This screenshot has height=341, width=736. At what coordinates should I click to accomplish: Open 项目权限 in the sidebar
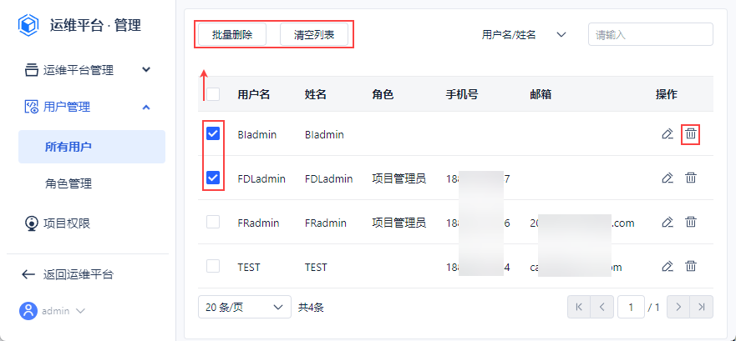67,223
